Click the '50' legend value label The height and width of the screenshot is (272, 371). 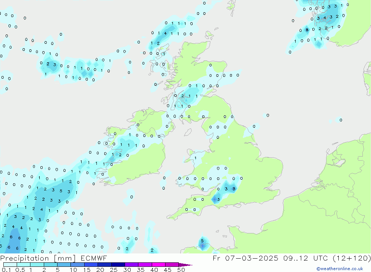[x=181, y=270]
